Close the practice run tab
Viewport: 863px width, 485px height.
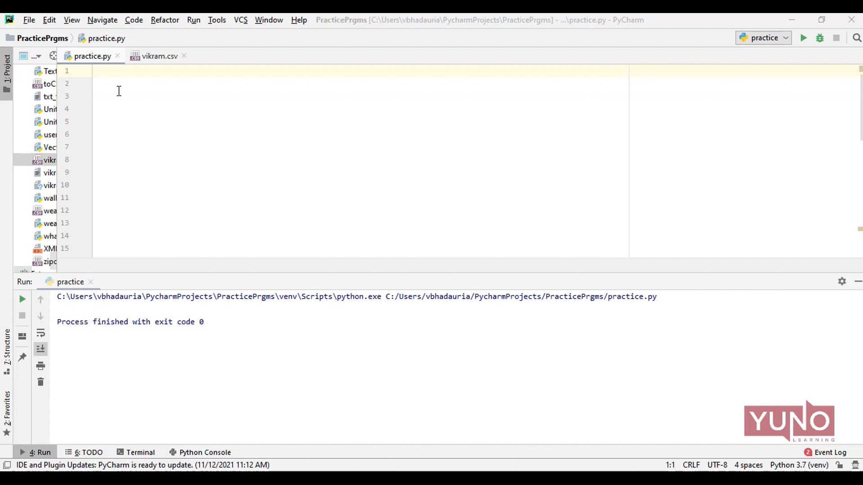[x=91, y=282]
